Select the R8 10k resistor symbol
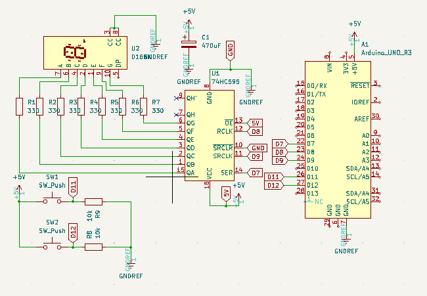 [93, 247]
